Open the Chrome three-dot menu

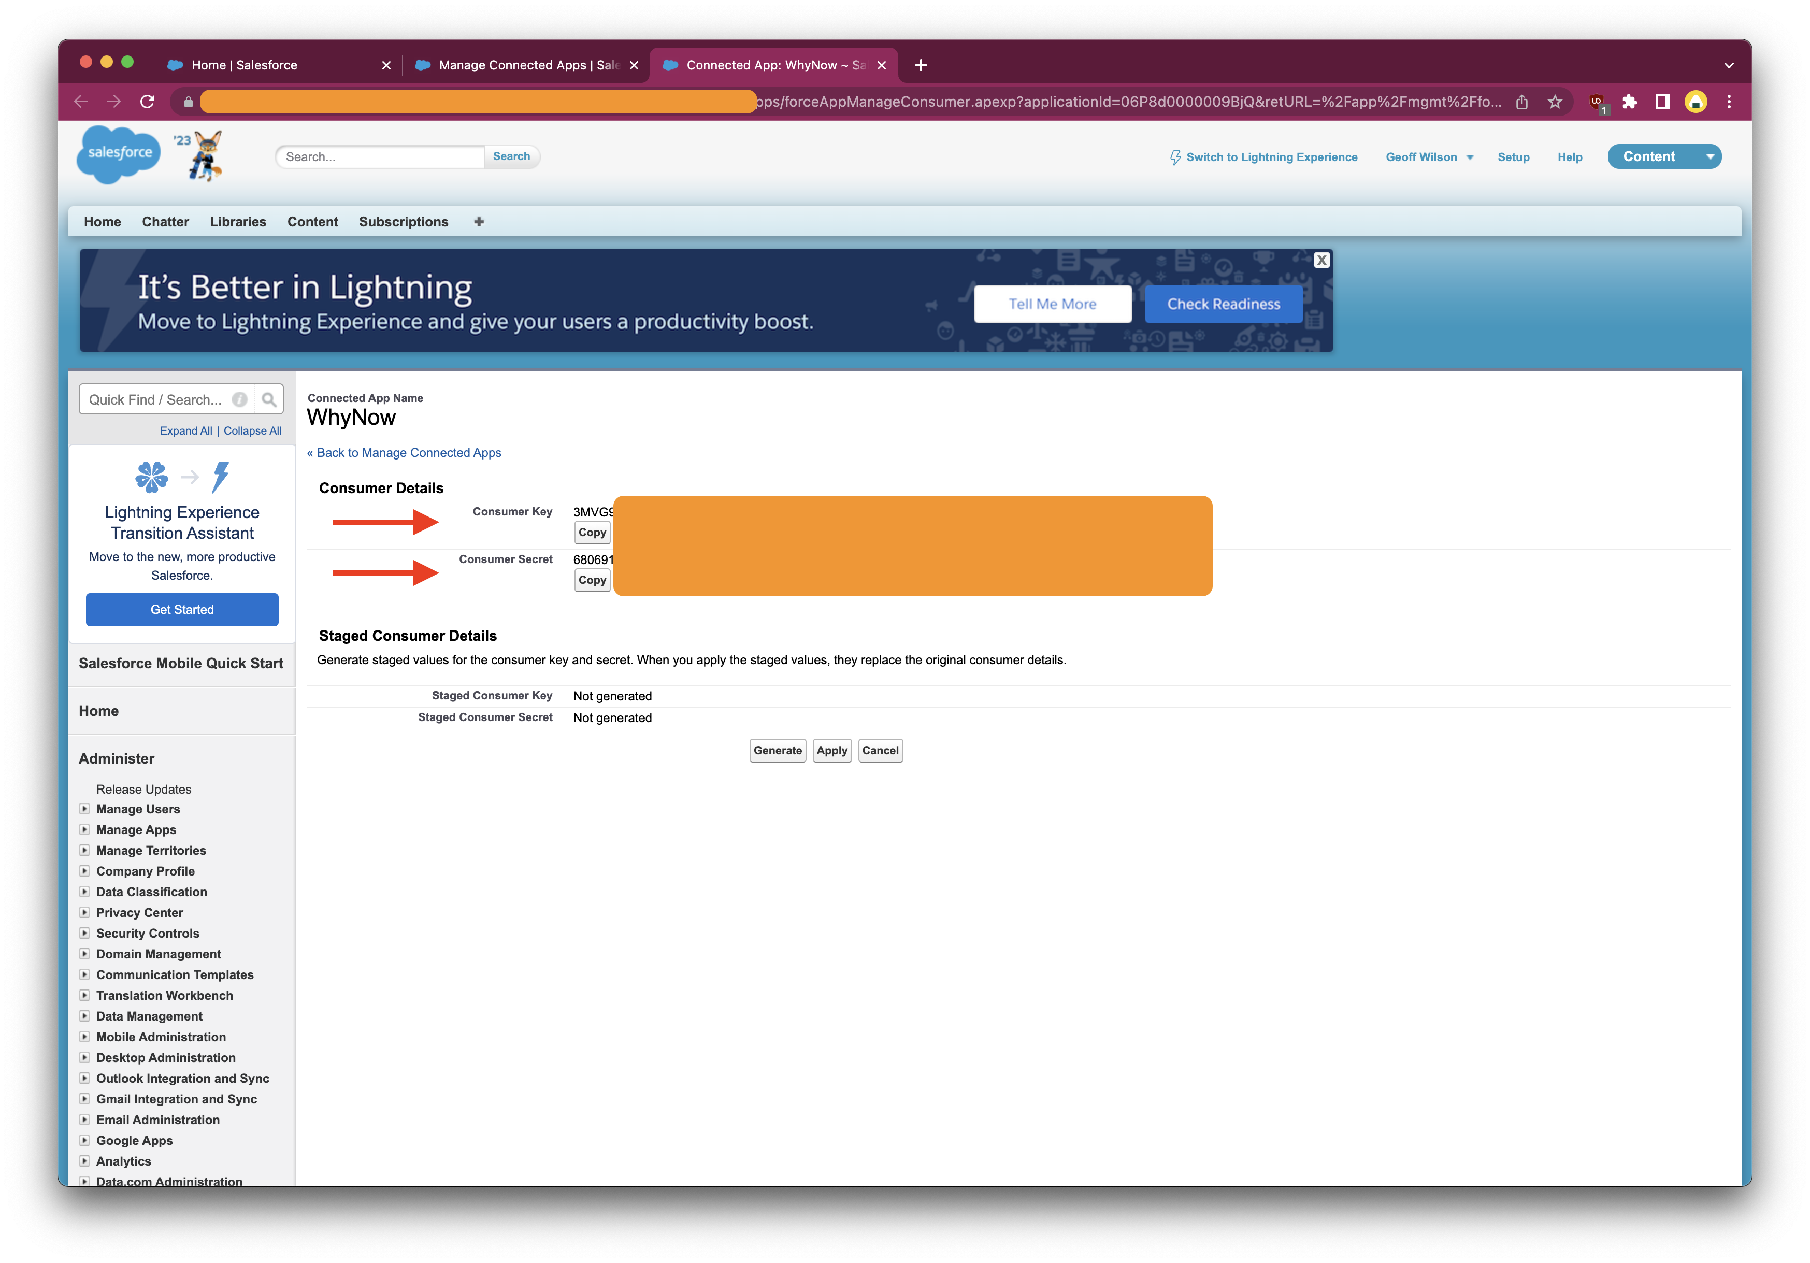(1730, 102)
